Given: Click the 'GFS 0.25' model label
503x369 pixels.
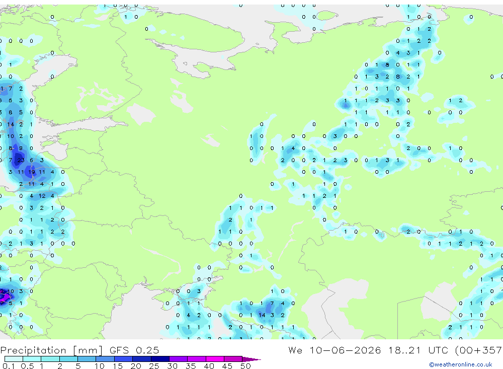Looking at the screenshot, I should [134, 350].
